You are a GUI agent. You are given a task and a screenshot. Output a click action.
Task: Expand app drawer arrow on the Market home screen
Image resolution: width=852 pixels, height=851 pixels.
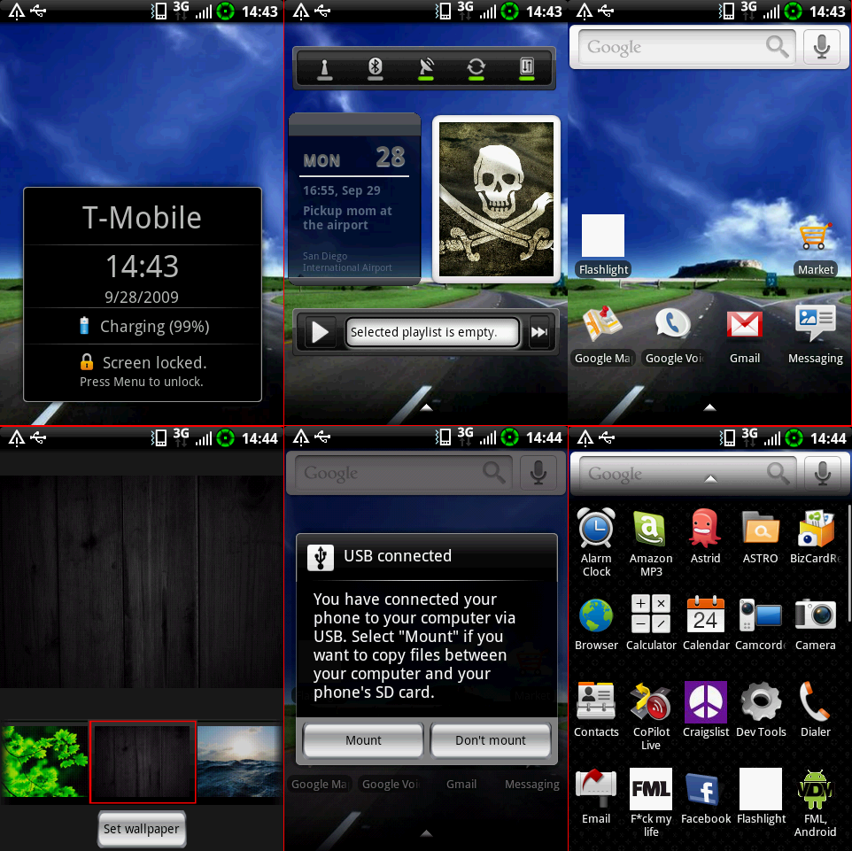click(x=709, y=407)
